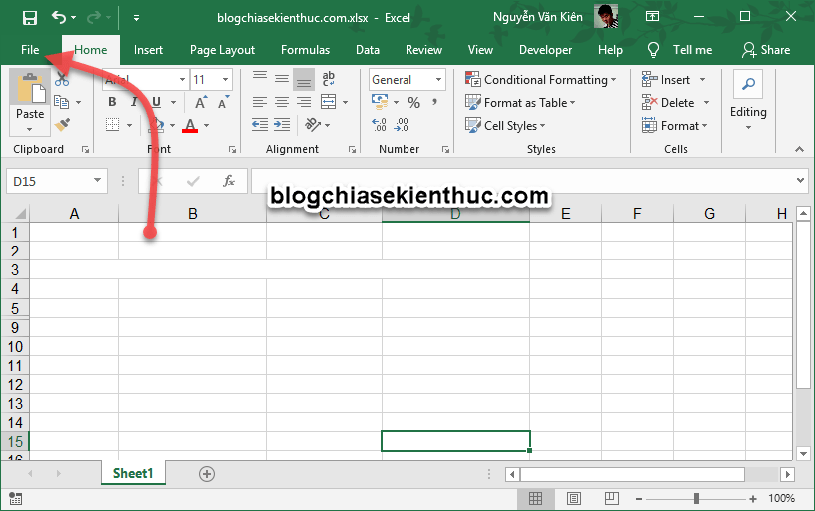
Task: Merge and center cells
Action: tap(329, 102)
